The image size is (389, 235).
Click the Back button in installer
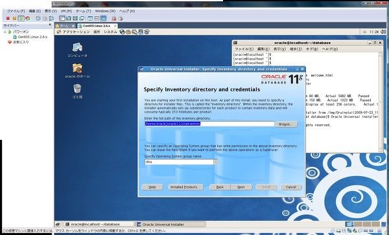220,187
